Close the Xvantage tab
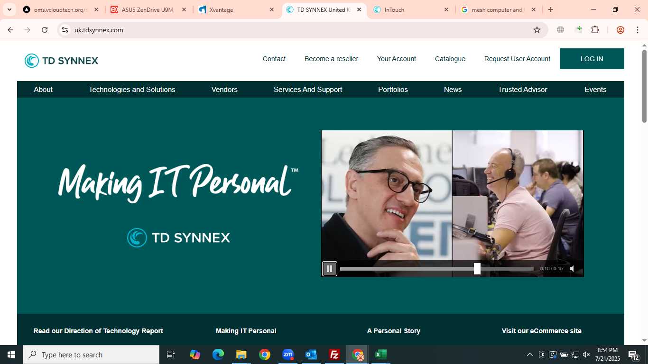Image resolution: width=648 pixels, height=364 pixels. point(272,9)
